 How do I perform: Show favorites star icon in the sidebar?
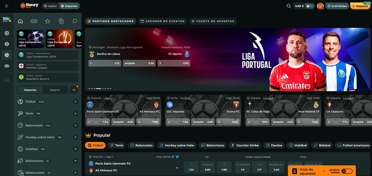click(48, 21)
